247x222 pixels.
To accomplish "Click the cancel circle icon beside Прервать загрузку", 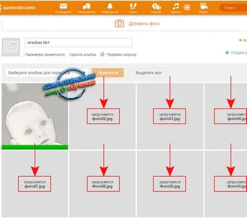I will 102,55.
